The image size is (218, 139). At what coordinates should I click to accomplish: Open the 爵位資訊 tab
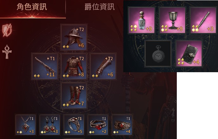(100, 7)
